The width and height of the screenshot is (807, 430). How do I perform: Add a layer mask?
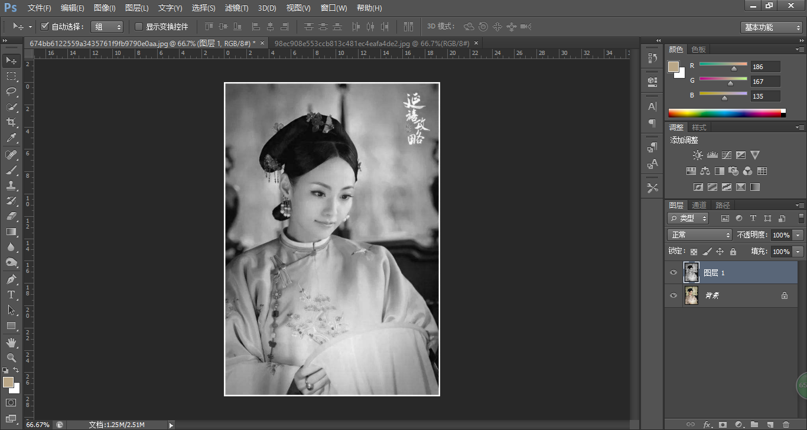[x=722, y=425]
